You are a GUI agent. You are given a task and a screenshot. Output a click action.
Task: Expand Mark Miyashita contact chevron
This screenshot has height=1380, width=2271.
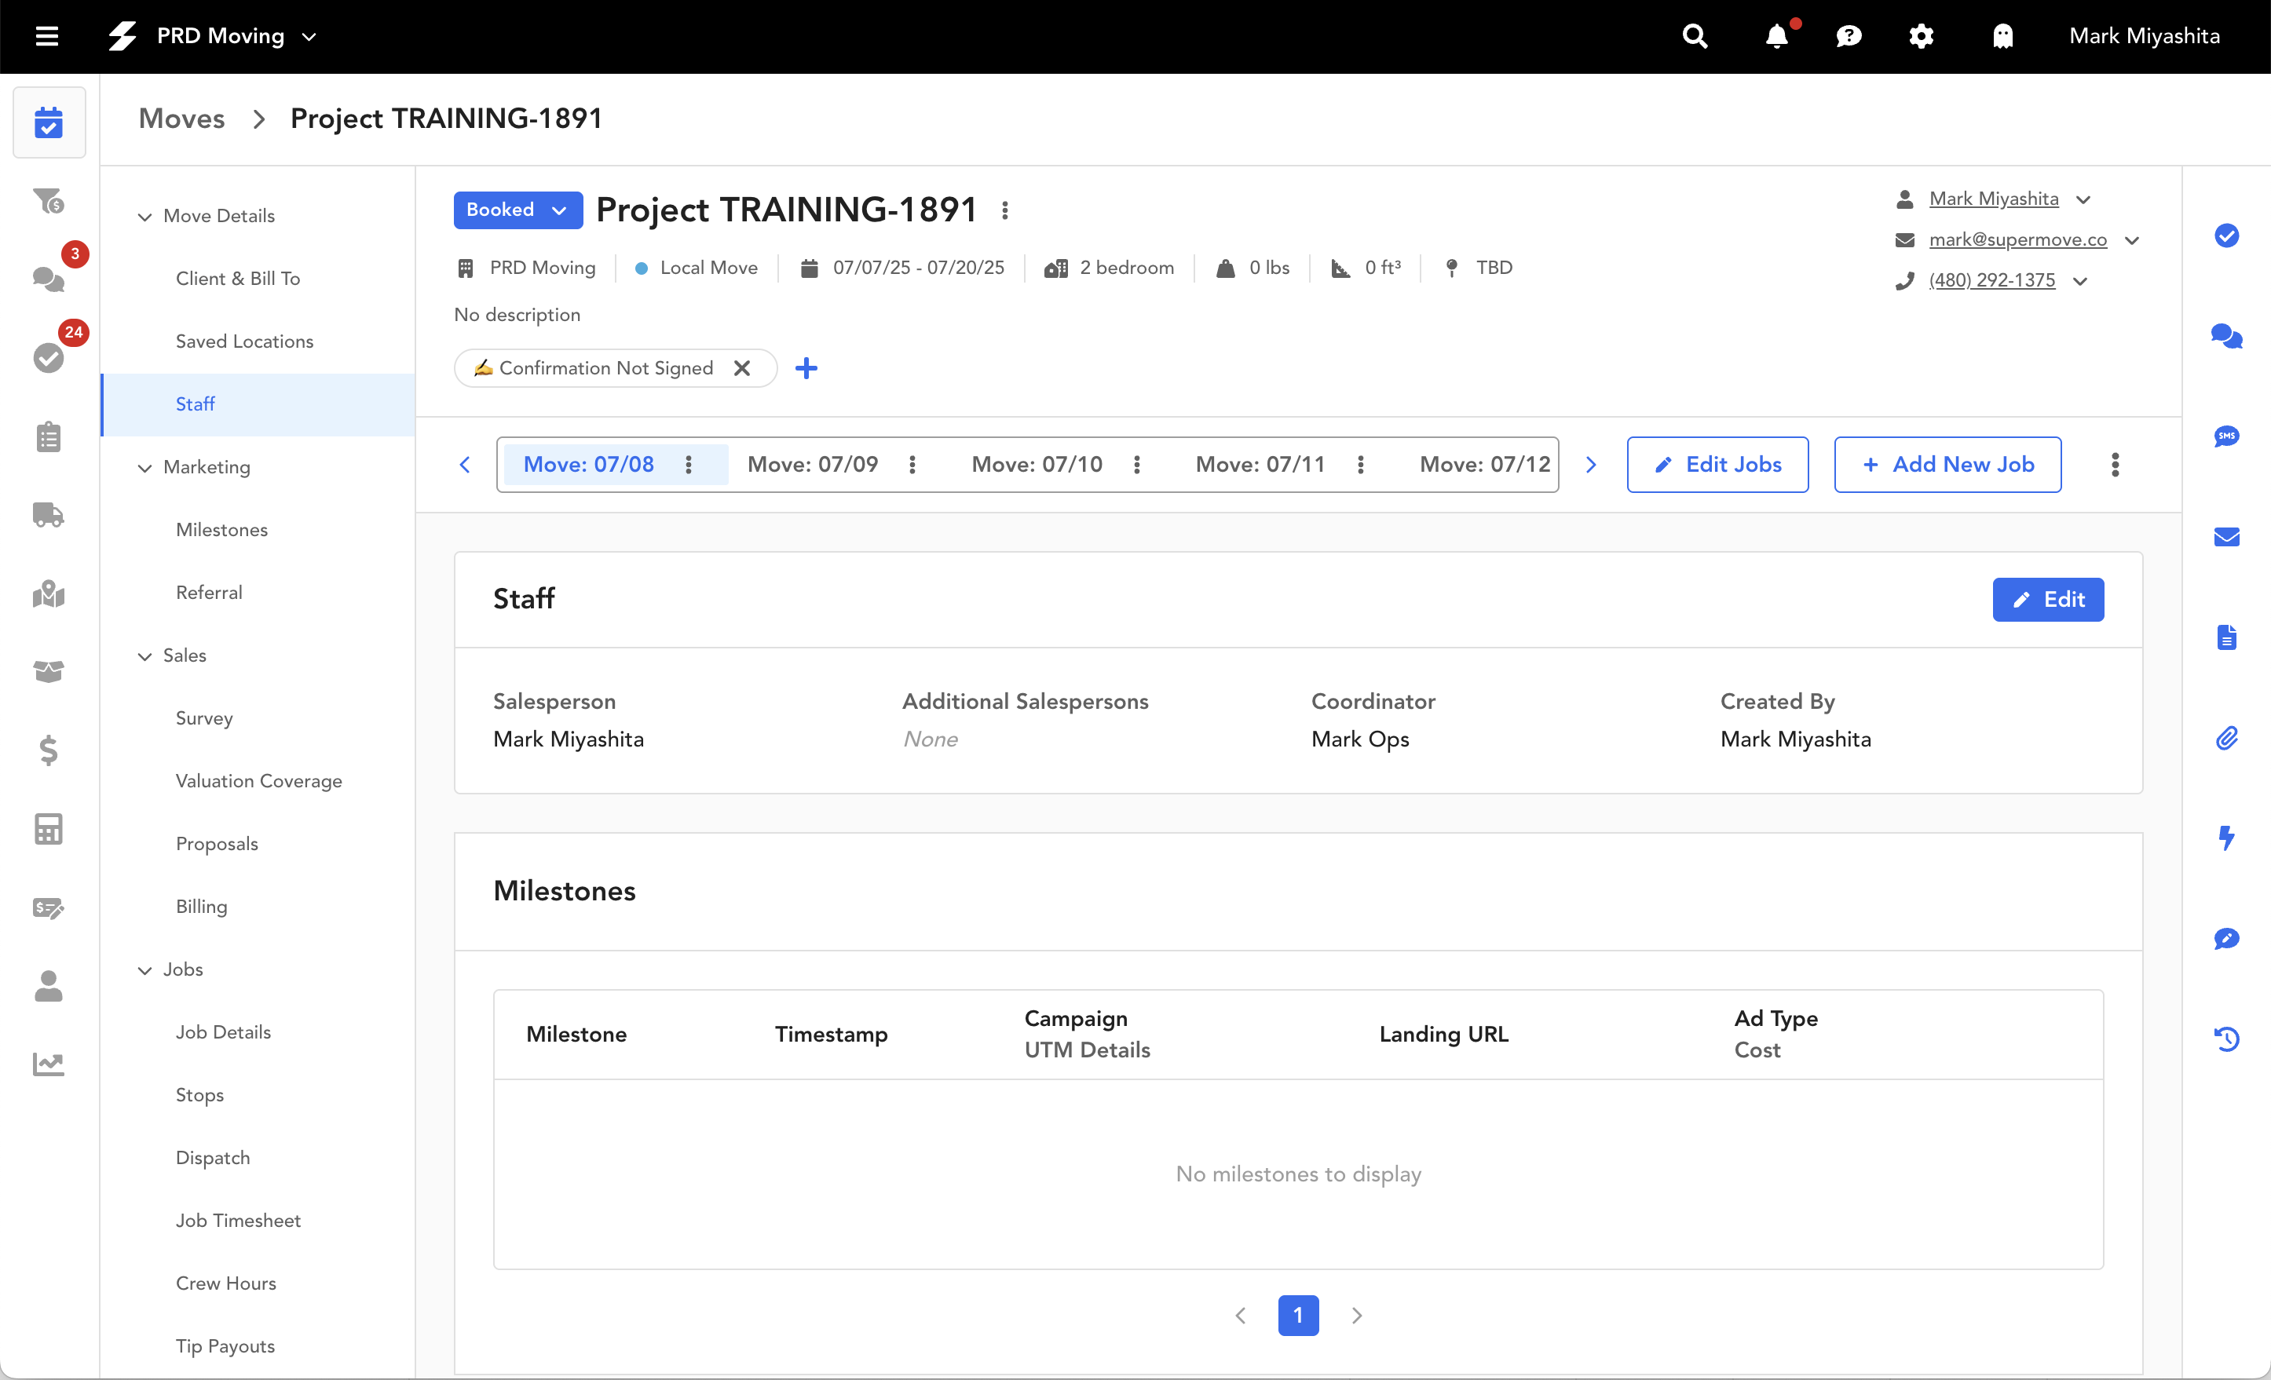pyautogui.click(x=2083, y=200)
